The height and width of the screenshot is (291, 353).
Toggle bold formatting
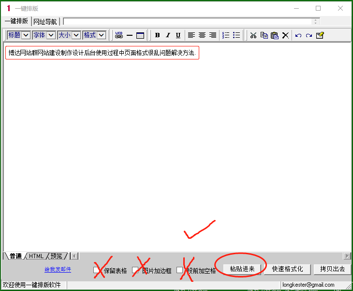[x=157, y=35]
